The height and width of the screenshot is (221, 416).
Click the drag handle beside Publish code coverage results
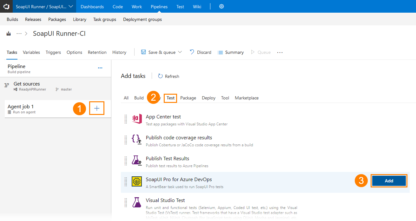coord(126,140)
